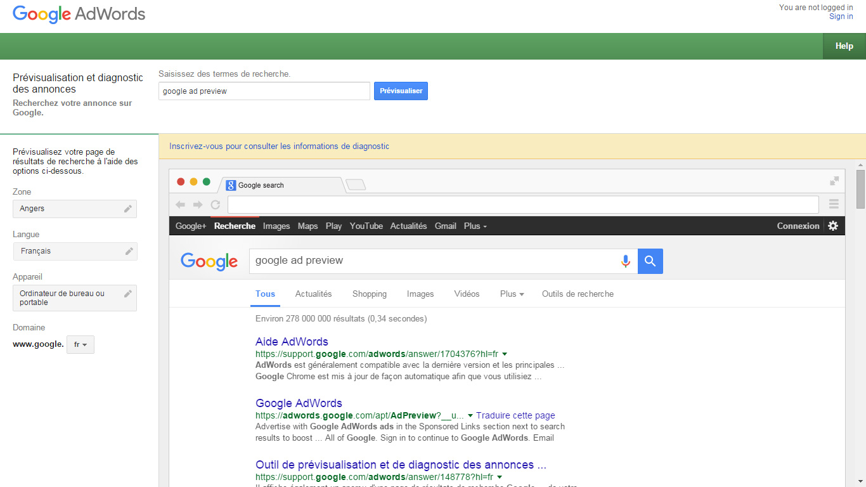This screenshot has width=866, height=487.
Task: Click Inscrivez-vous pour consulter les informations link
Action: point(280,146)
